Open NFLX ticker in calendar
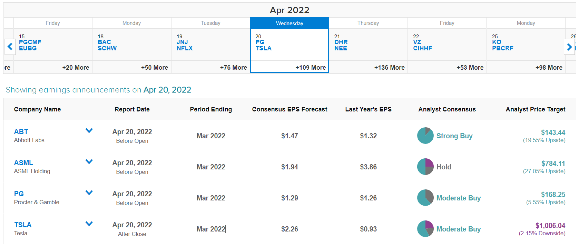The height and width of the screenshot is (247, 579). click(x=185, y=48)
